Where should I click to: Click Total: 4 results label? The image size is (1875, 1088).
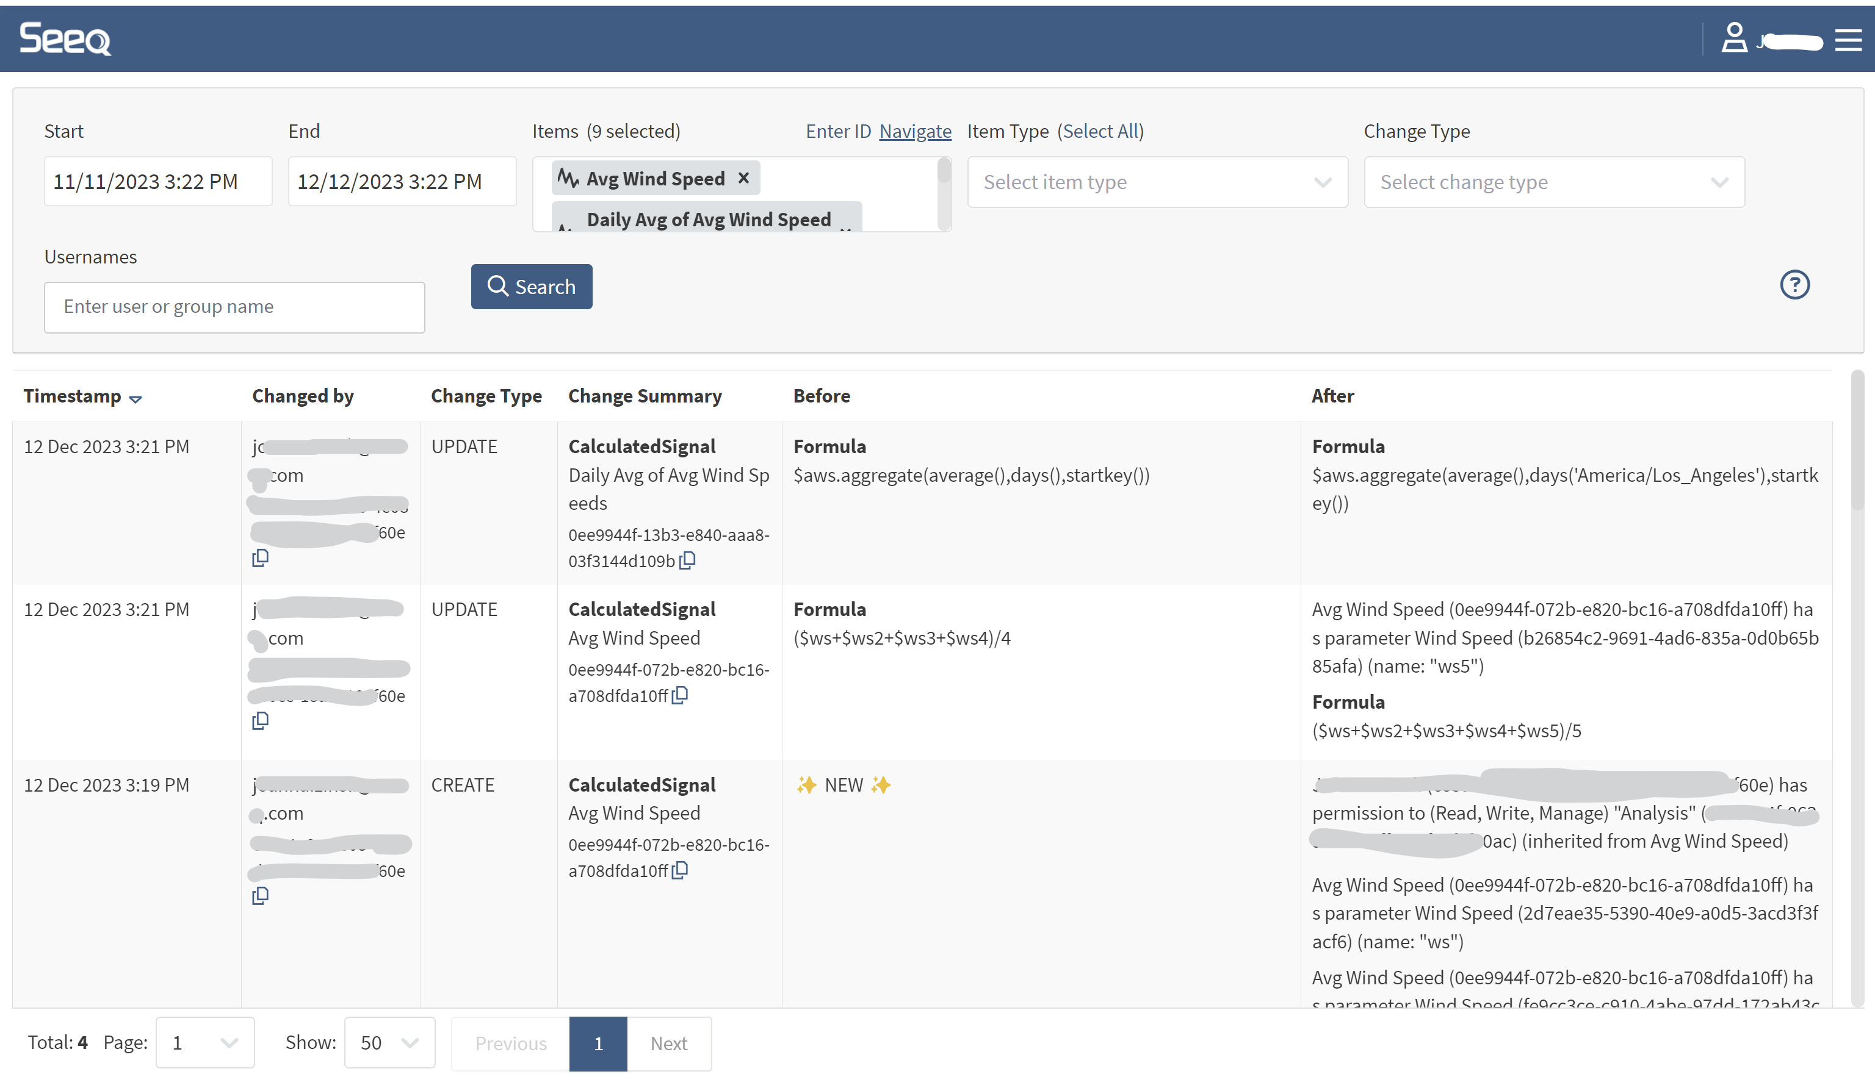(x=57, y=1043)
